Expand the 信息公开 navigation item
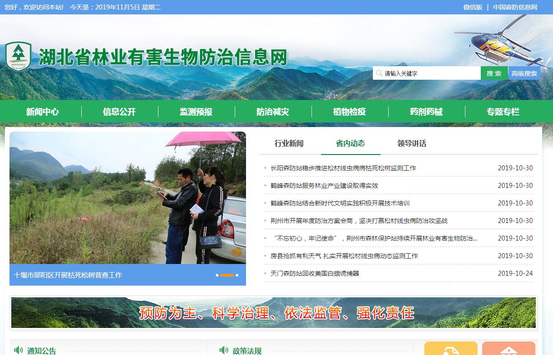This screenshot has height=355, width=553. point(119,112)
